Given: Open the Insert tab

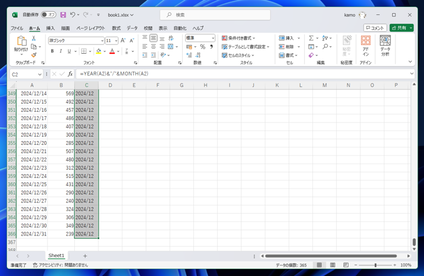Looking at the screenshot, I should click(51, 28).
